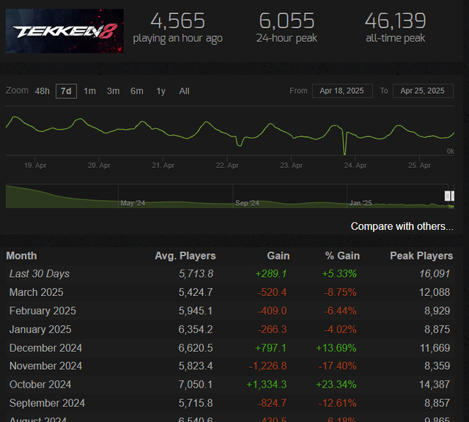Click the 6,055 24-hour peak number

(287, 21)
